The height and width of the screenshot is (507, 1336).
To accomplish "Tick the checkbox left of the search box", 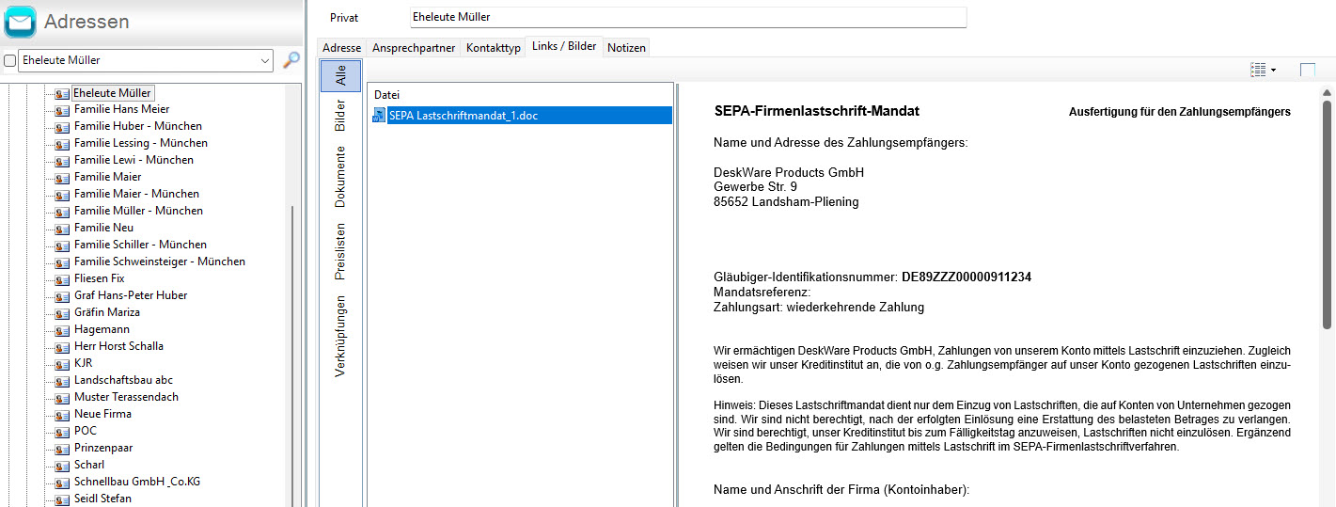I will (10, 61).
